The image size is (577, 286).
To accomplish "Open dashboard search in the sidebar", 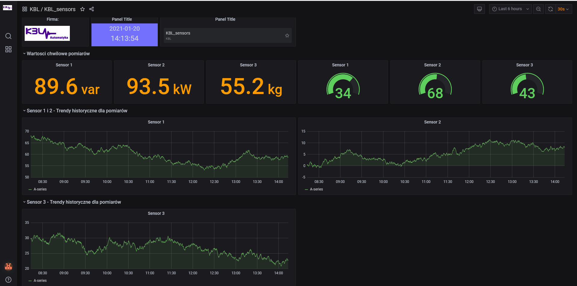I will [x=8, y=36].
